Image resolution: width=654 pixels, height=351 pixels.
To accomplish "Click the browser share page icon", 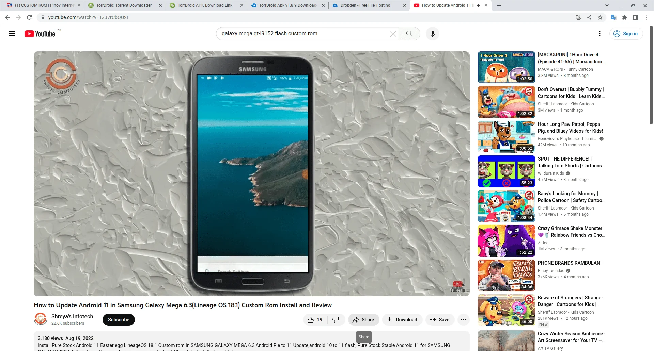I will pyautogui.click(x=589, y=17).
